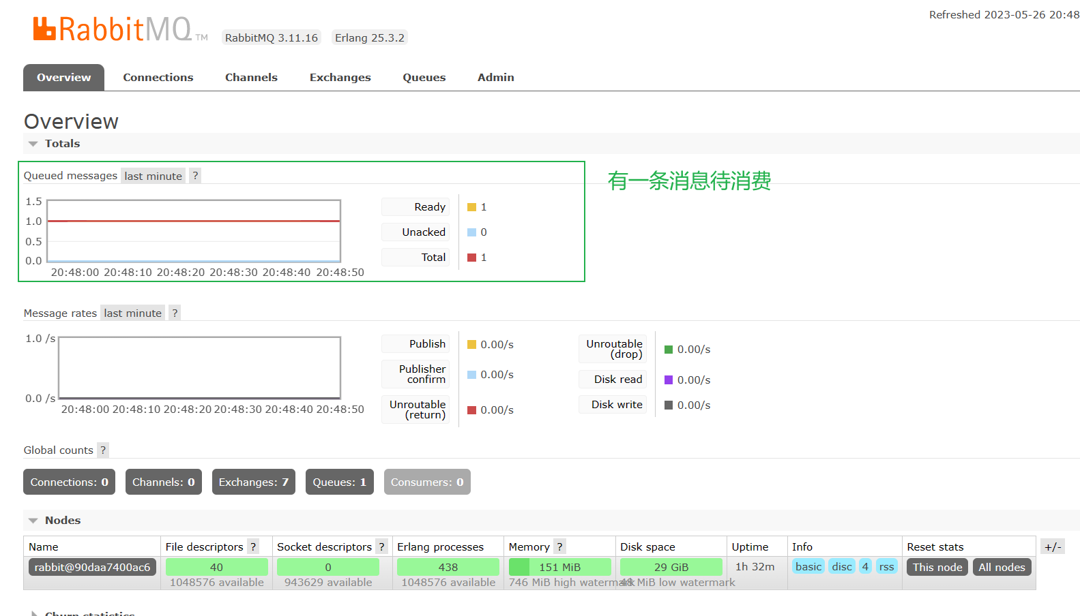1080x616 pixels.
Task: Click the 151 MiB memory bar
Action: pos(560,568)
